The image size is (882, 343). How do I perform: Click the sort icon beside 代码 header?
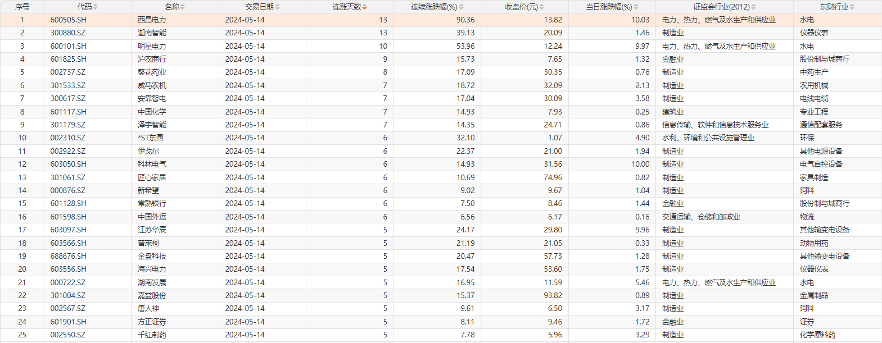tap(96, 7)
